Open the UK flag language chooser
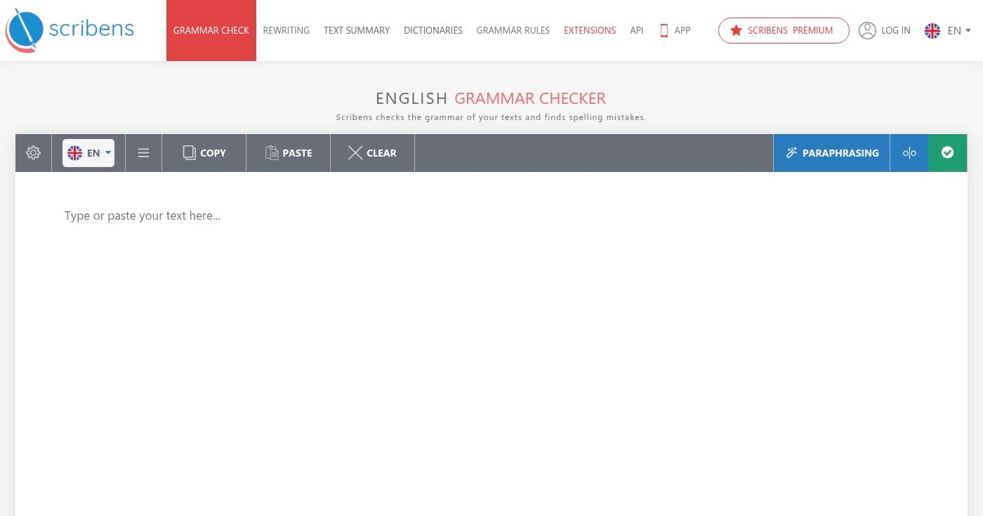This screenshot has height=516, width=983. click(932, 30)
